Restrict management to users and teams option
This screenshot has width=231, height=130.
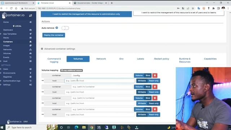pyautogui.click(x=179, y=13)
